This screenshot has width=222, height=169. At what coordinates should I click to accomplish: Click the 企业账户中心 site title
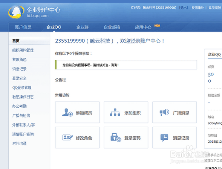[44, 10]
